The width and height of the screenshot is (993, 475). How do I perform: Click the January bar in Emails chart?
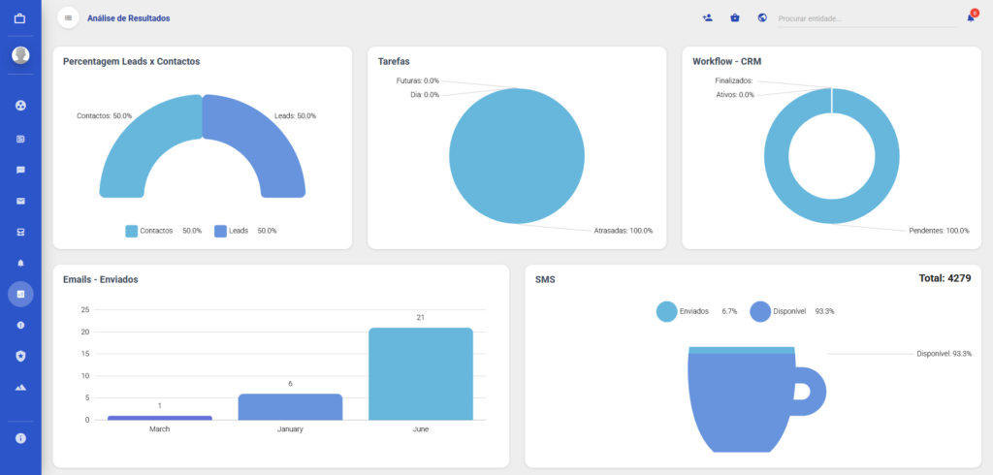tap(290, 406)
